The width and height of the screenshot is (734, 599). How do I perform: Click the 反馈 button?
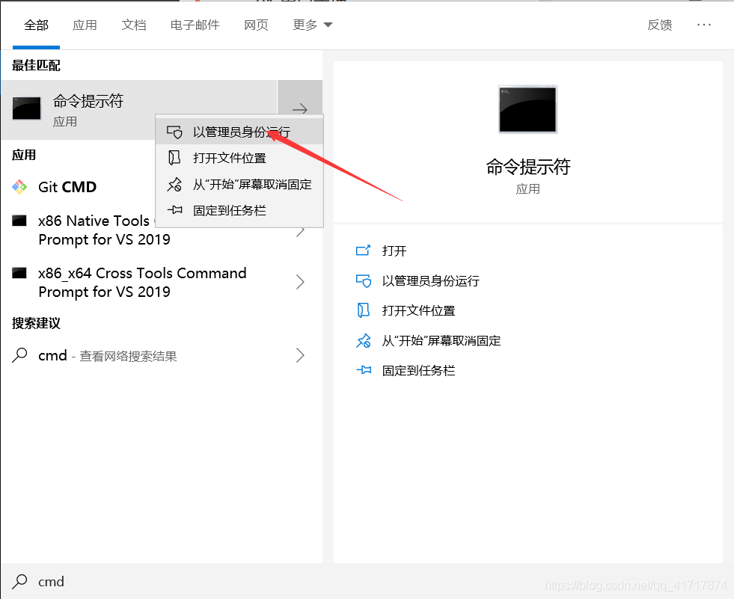(660, 25)
